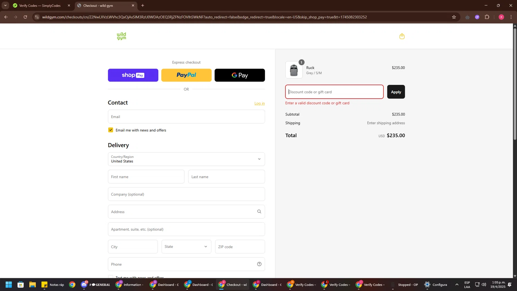517x291 pixels.
Task: Switch to Checkout - wi taskbar window
Action: (233, 284)
